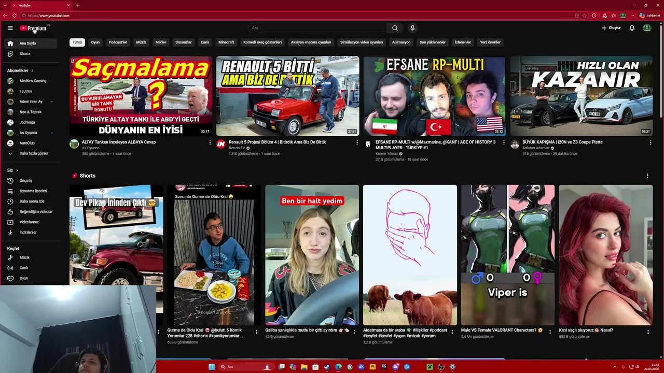Play HIZLI OLAN KAZANIR video thumbnail
This screenshot has height=373, width=664.
pyautogui.click(x=581, y=96)
